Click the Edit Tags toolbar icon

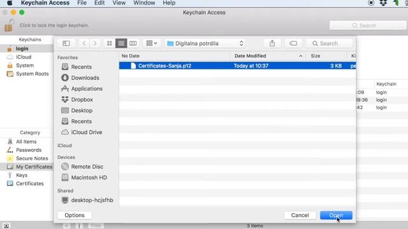pyautogui.click(x=293, y=43)
